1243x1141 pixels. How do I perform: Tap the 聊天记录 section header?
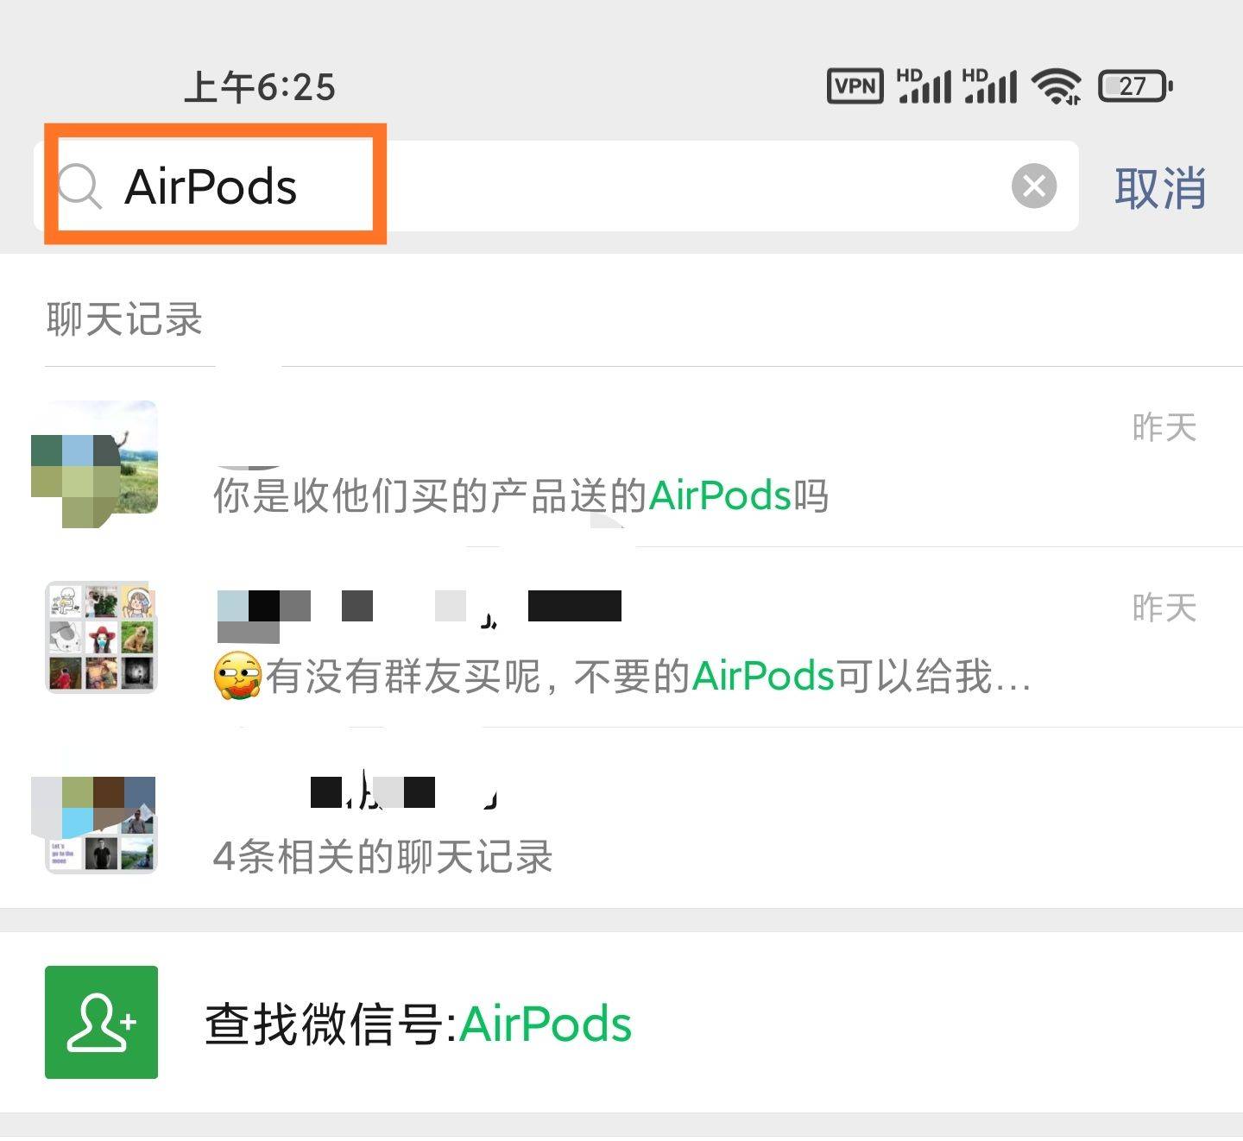[x=124, y=318]
